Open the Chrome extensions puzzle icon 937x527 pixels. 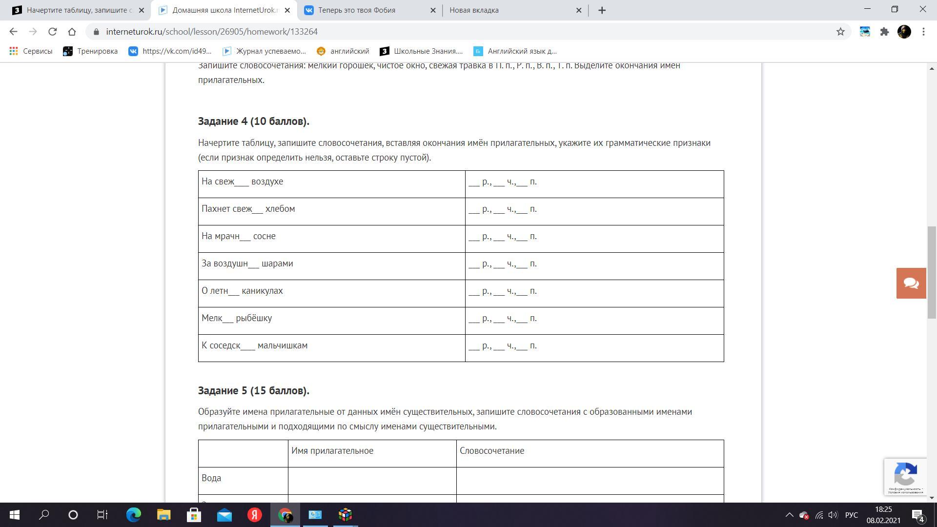[884, 32]
